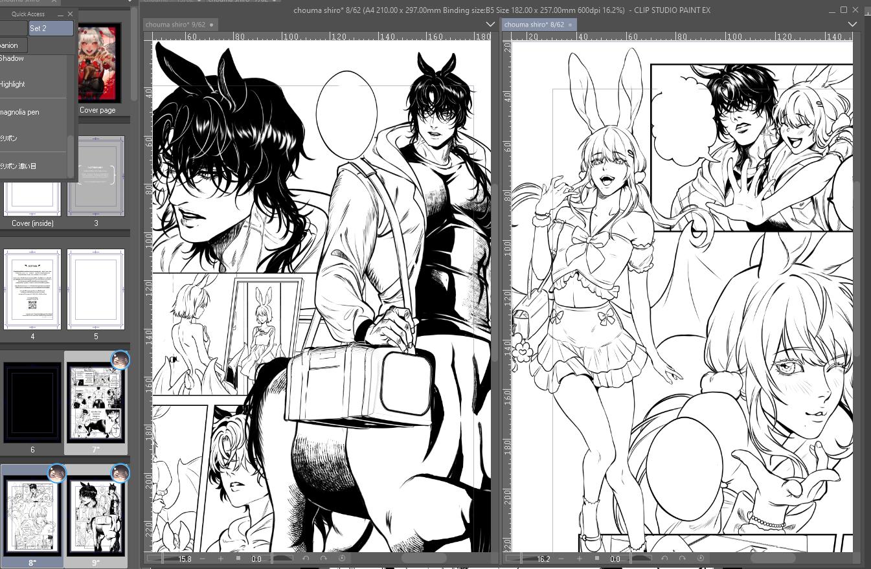Zoom out in the page 8 canvas
The image size is (871, 569).
pyautogui.click(x=561, y=559)
